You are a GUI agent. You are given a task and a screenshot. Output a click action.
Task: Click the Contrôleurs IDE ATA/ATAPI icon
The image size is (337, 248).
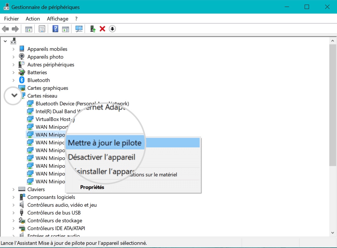tap(22, 228)
